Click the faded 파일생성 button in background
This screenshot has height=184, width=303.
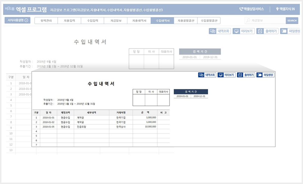click(x=290, y=31)
